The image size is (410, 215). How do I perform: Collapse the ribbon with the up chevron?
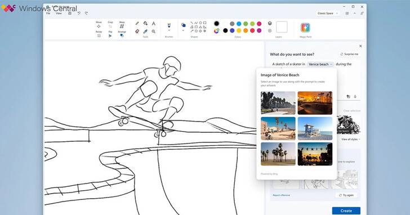[x=355, y=14]
